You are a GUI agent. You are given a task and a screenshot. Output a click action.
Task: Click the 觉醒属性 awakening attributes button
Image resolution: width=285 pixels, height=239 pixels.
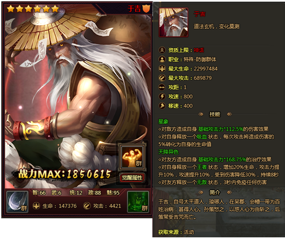[132, 178]
